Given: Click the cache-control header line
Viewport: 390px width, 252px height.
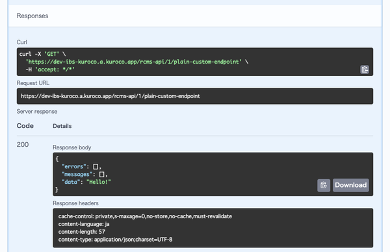Looking at the screenshot, I should pyautogui.click(x=145, y=216).
